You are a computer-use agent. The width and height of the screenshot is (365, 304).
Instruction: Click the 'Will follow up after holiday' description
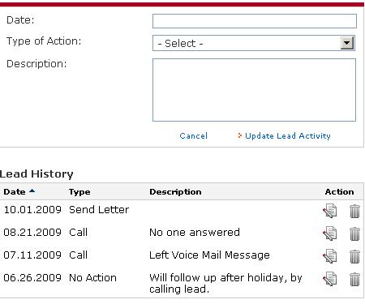(225, 283)
